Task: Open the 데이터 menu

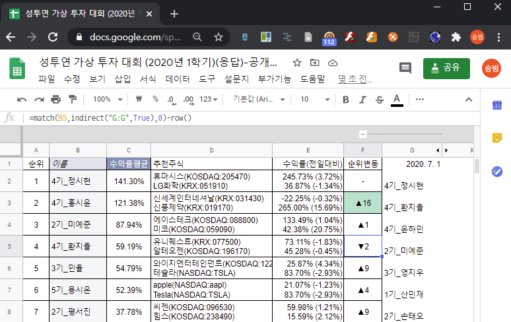Action: point(178,79)
